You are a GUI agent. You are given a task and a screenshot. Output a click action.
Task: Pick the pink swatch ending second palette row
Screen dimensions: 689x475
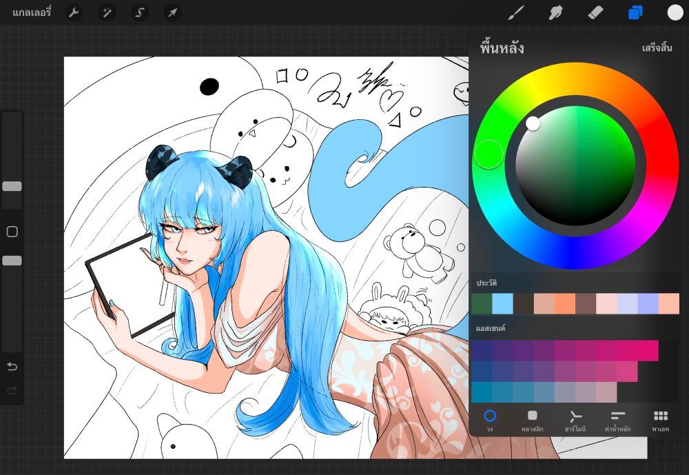click(627, 372)
